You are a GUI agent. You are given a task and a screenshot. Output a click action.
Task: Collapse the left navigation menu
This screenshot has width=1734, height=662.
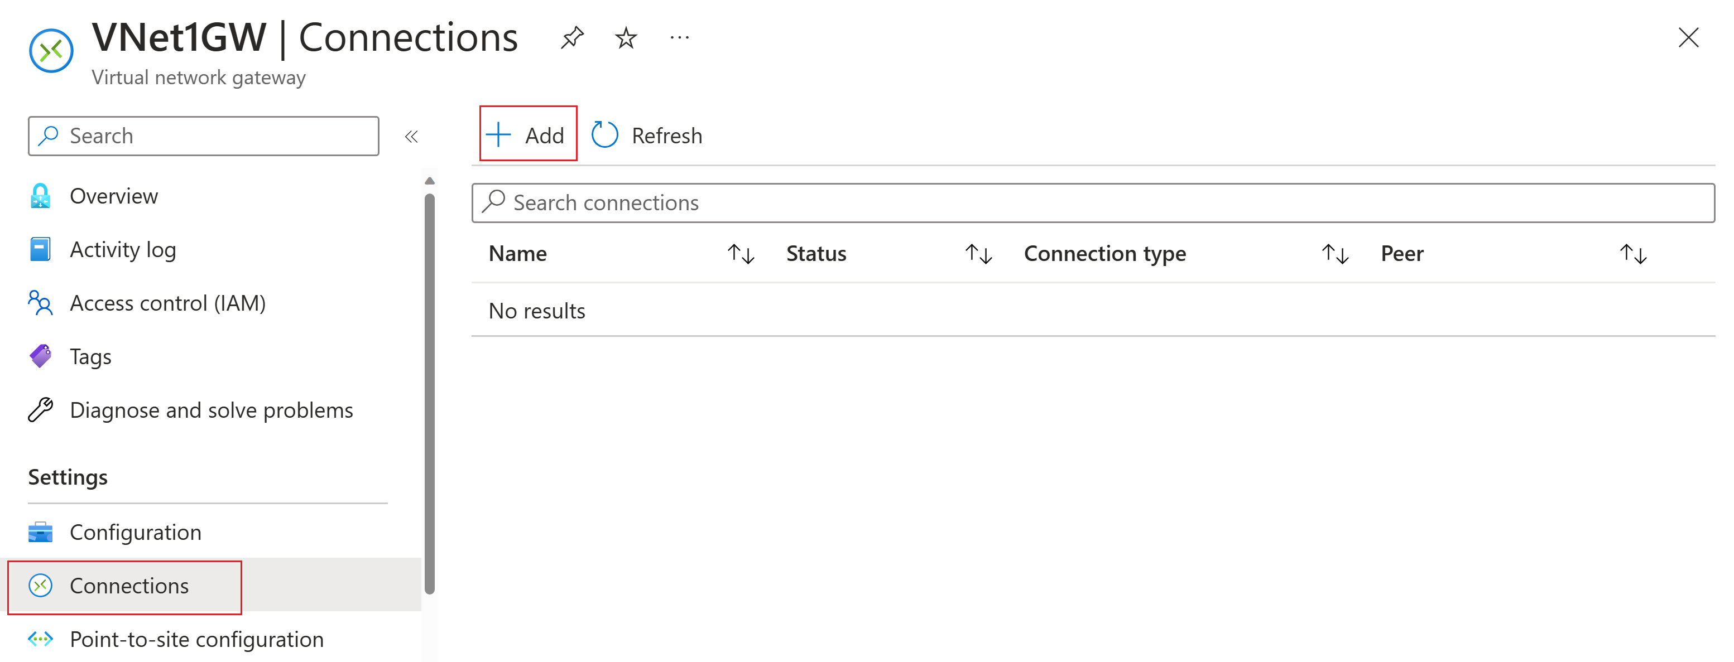point(411,137)
